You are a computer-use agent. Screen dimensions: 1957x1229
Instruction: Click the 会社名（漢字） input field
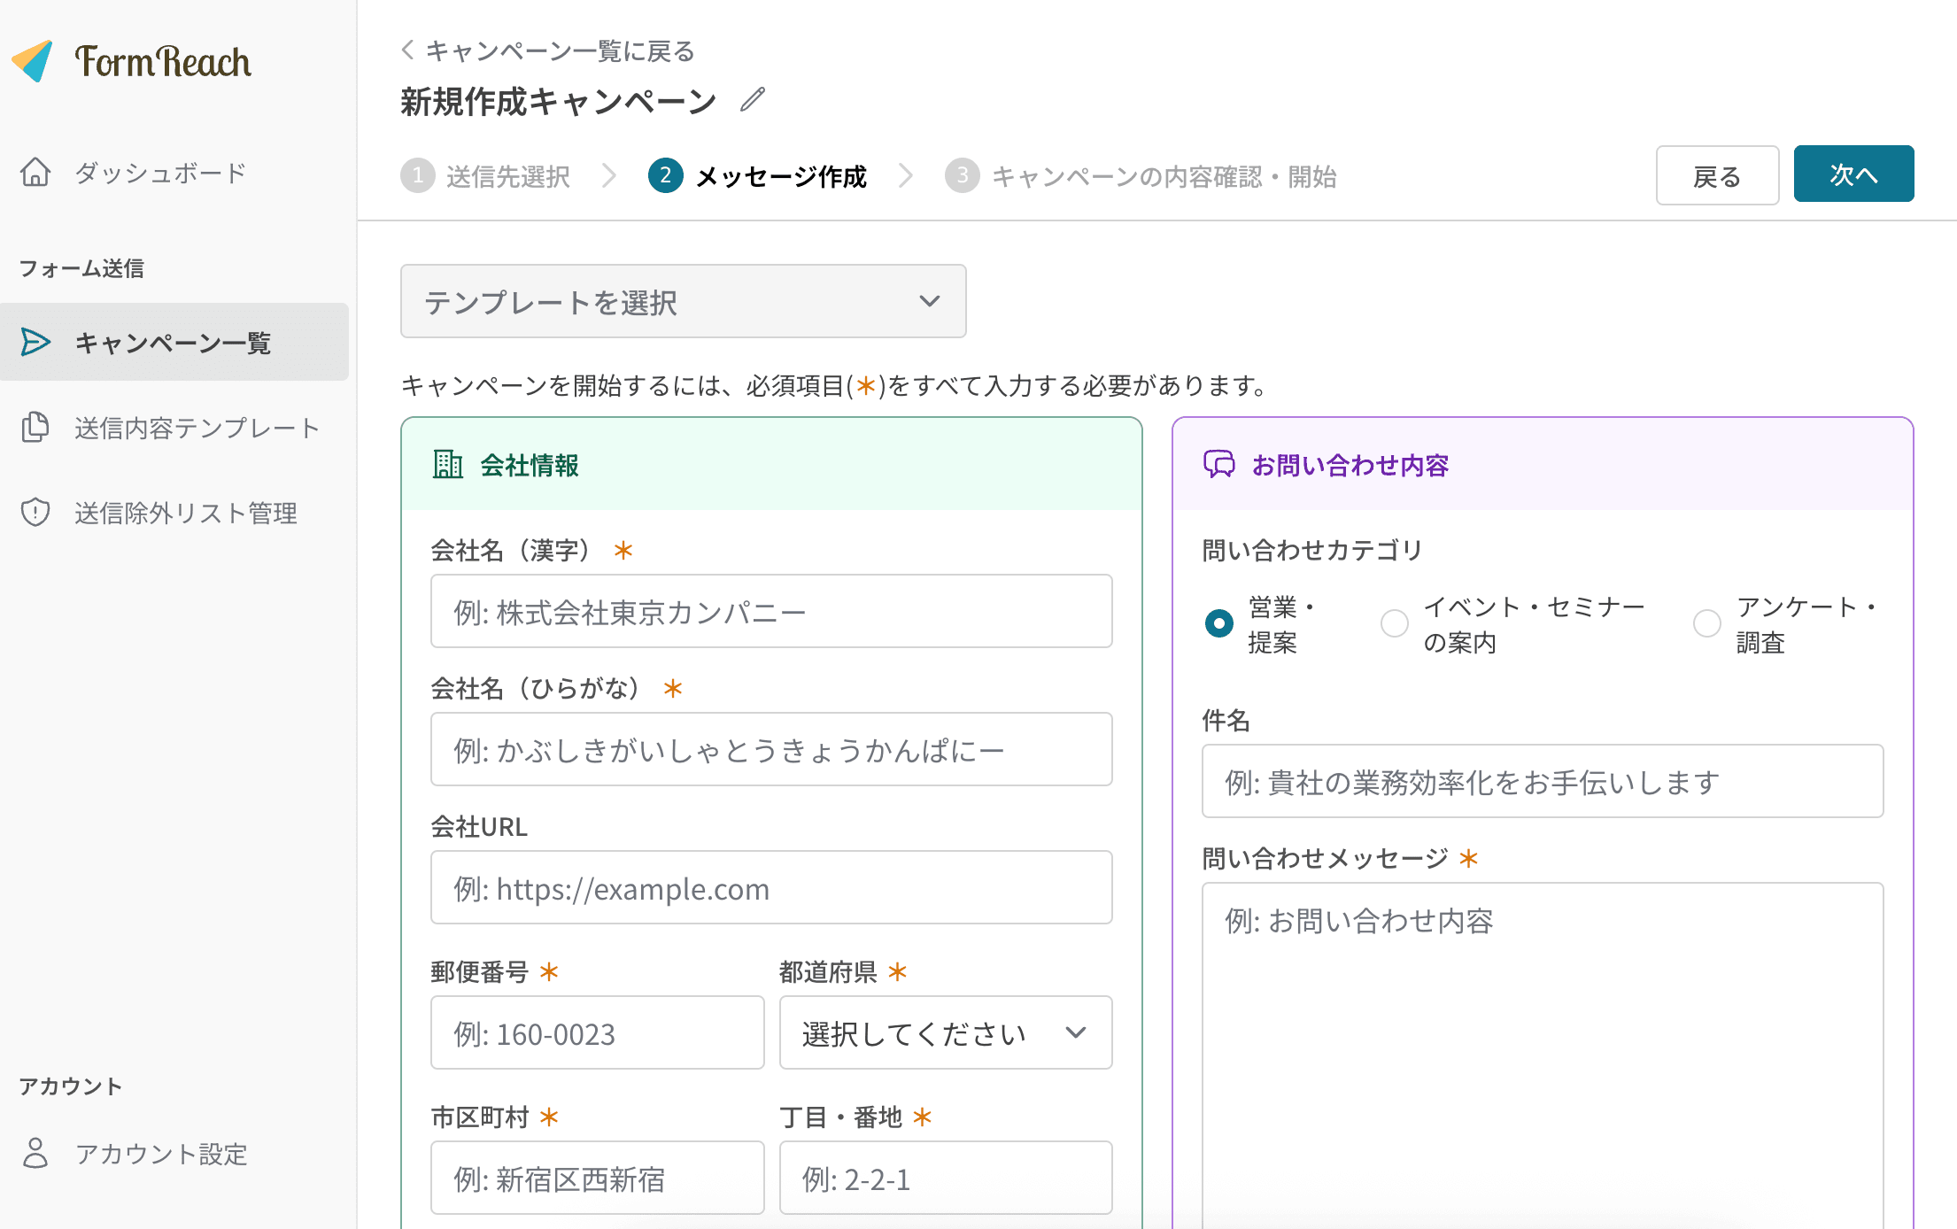[770, 611]
